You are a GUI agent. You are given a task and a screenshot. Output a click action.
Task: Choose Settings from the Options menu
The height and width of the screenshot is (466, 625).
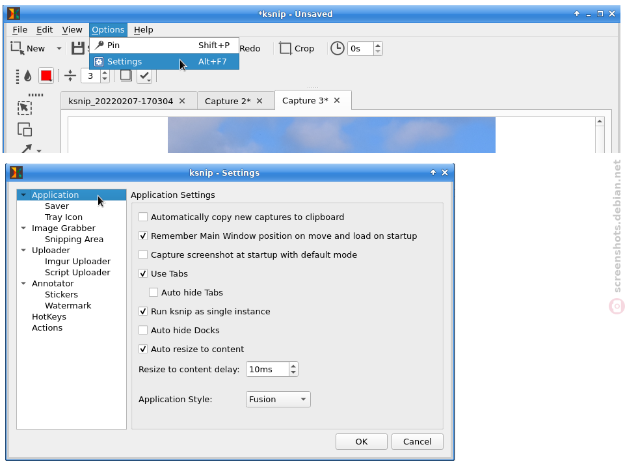point(165,61)
